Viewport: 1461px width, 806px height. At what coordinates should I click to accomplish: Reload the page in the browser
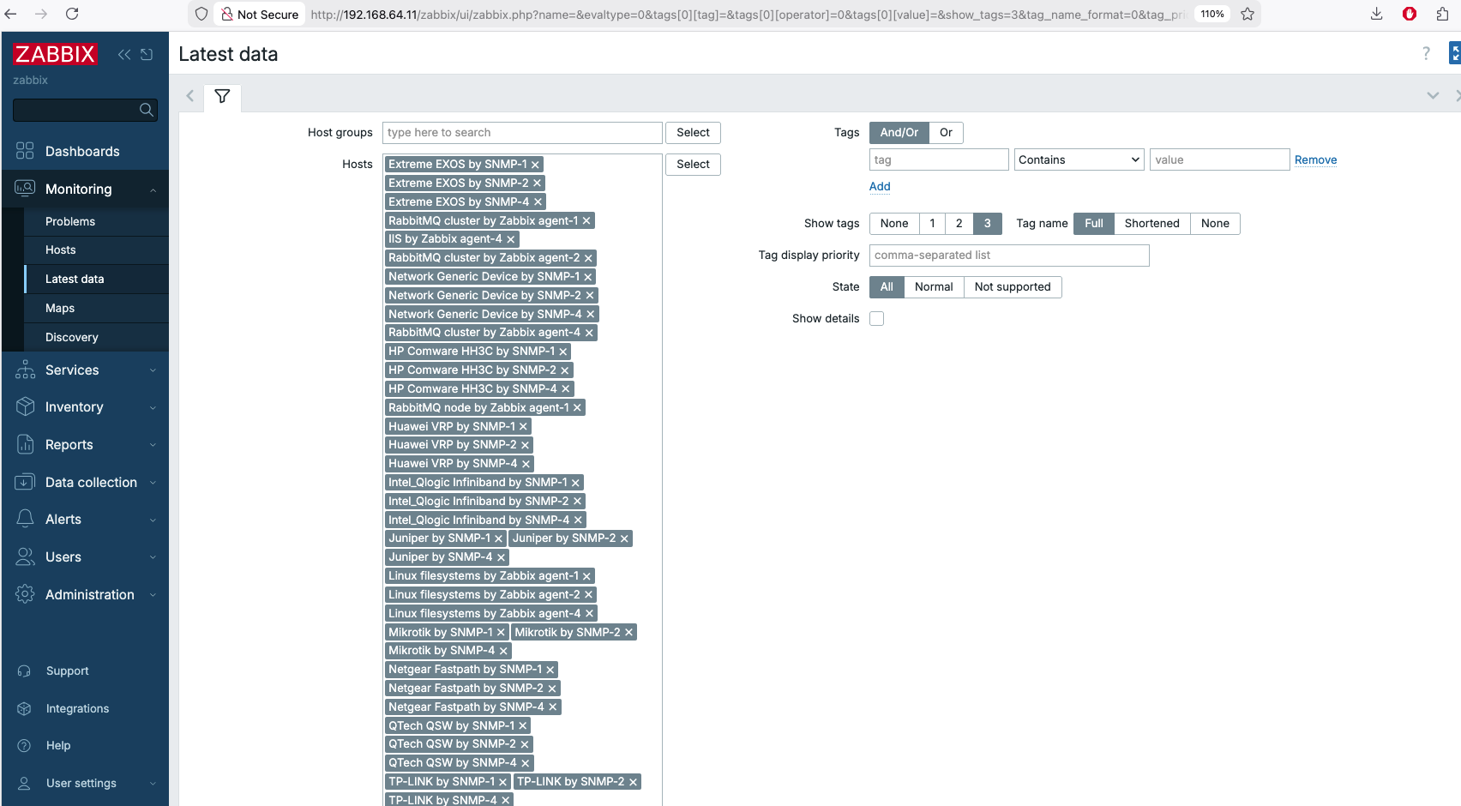pos(72,14)
